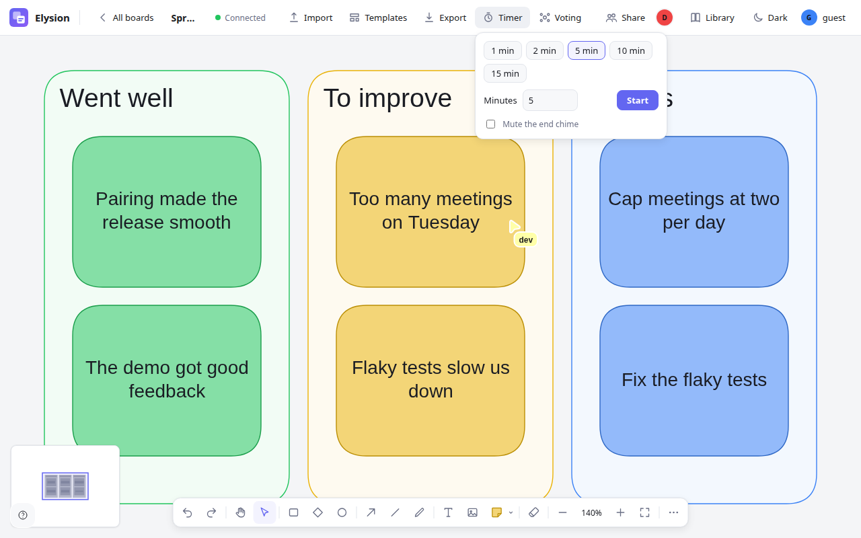Choose the 2 min timer preset

point(545,50)
